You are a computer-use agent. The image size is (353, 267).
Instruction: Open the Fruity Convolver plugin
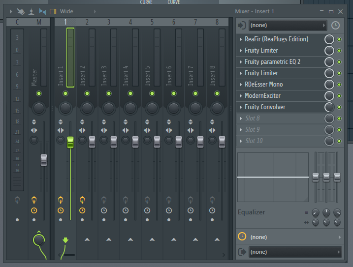coord(265,107)
